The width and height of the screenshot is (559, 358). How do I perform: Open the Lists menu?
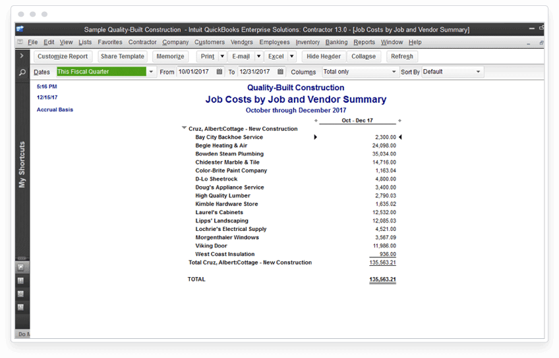[85, 42]
